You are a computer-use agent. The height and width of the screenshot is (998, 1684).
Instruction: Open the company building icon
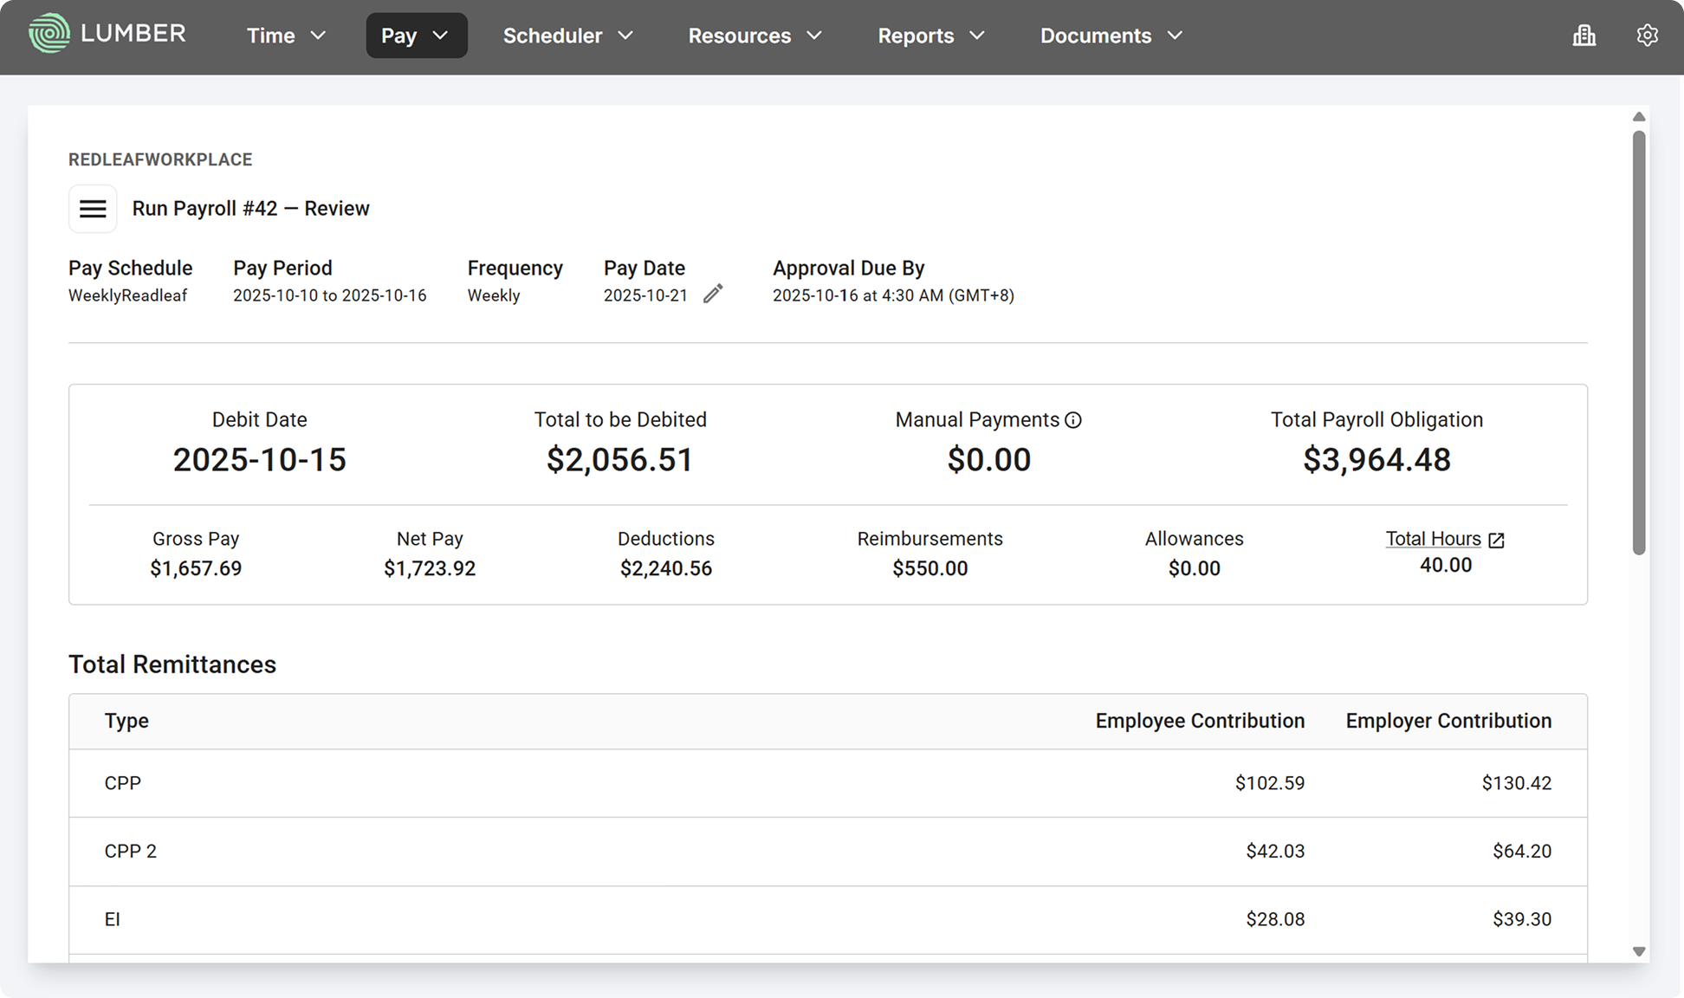click(x=1584, y=36)
